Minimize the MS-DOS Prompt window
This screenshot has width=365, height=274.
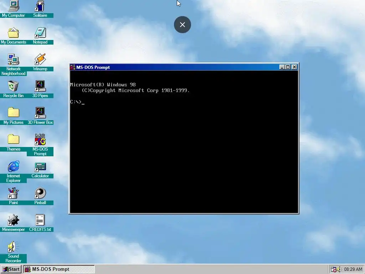pyautogui.click(x=282, y=67)
